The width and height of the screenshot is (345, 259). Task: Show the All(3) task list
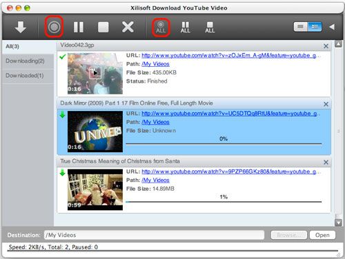tap(28, 47)
